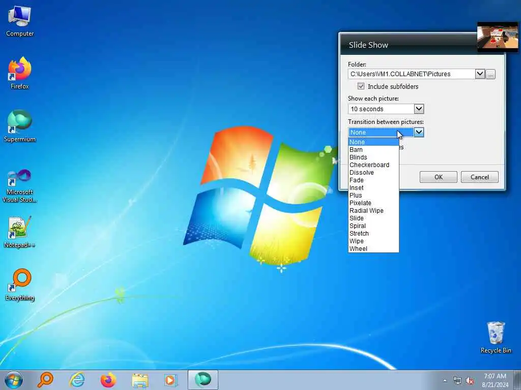Open the taskbar clock showing 7:07 AM
Viewport: 521px width, 390px height.
point(495,380)
